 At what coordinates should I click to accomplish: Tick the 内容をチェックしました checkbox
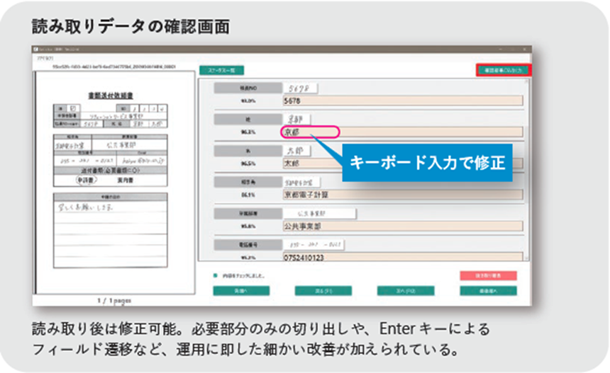[x=215, y=275]
